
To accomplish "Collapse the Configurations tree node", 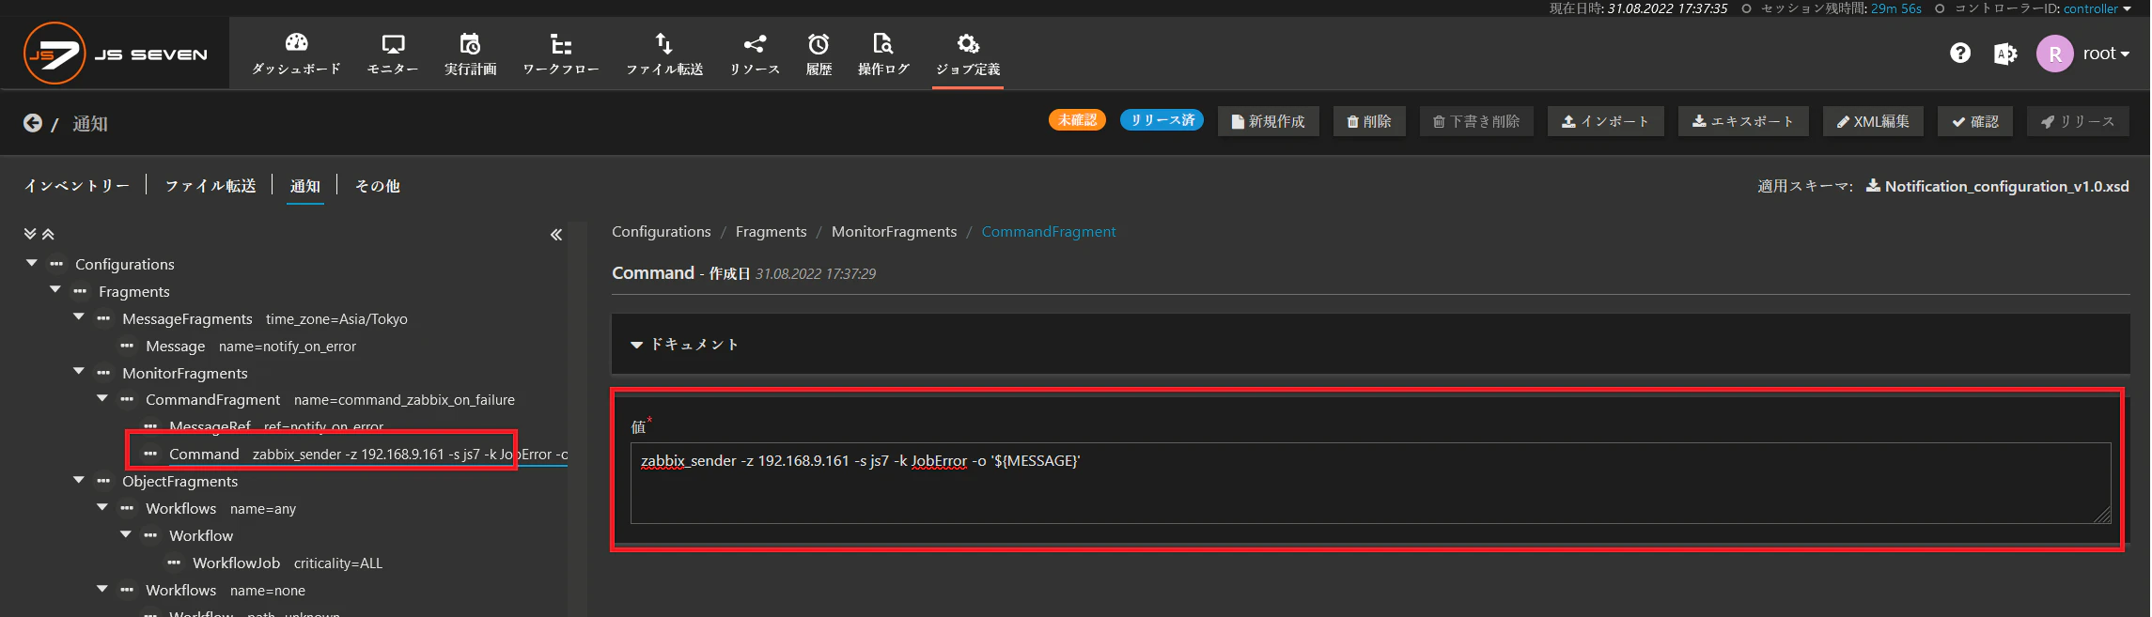I will coord(32,263).
